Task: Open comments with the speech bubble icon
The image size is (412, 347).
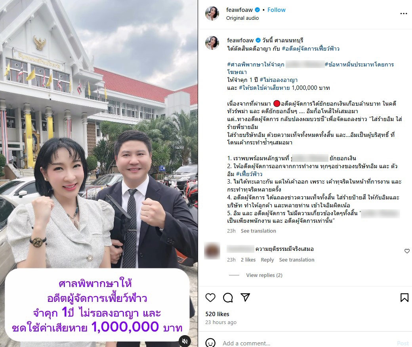Action: pos(228,298)
